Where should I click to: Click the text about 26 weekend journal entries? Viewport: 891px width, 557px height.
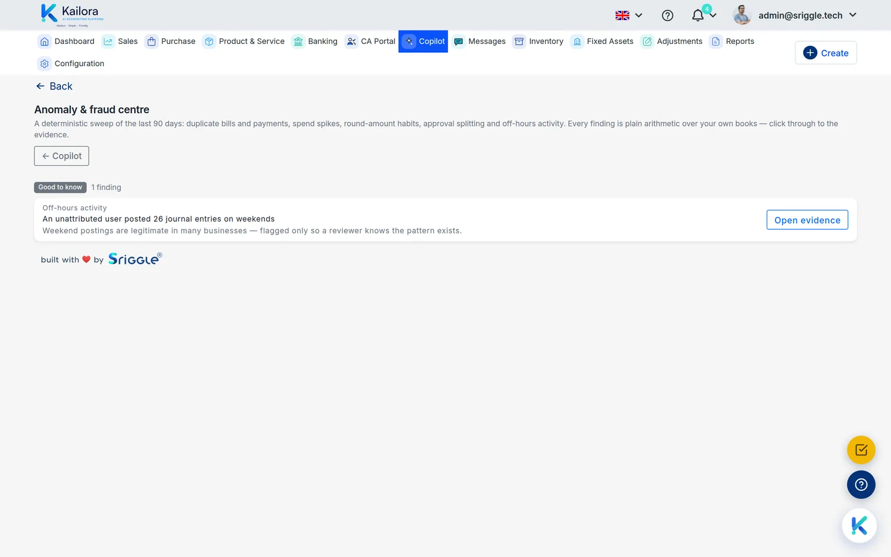click(158, 219)
